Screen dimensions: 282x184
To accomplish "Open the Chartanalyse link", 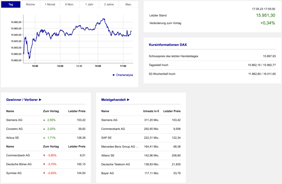I will coord(125,75).
